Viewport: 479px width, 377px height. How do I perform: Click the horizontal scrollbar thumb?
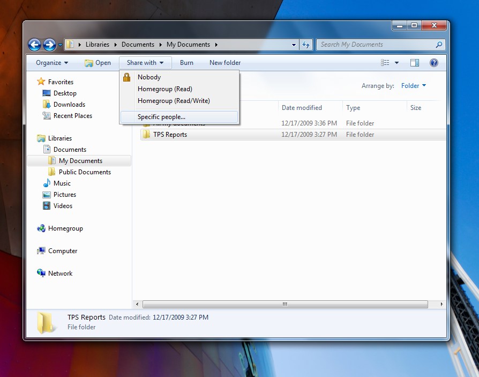click(285, 304)
